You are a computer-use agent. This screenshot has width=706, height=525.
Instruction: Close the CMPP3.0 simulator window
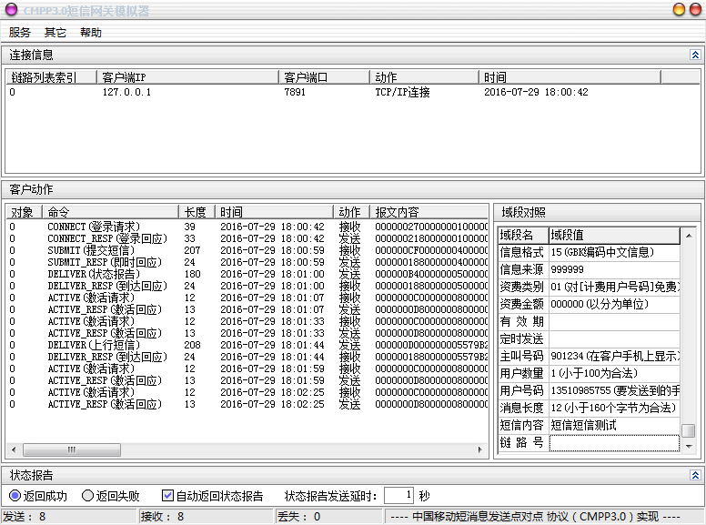pos(694,10)
